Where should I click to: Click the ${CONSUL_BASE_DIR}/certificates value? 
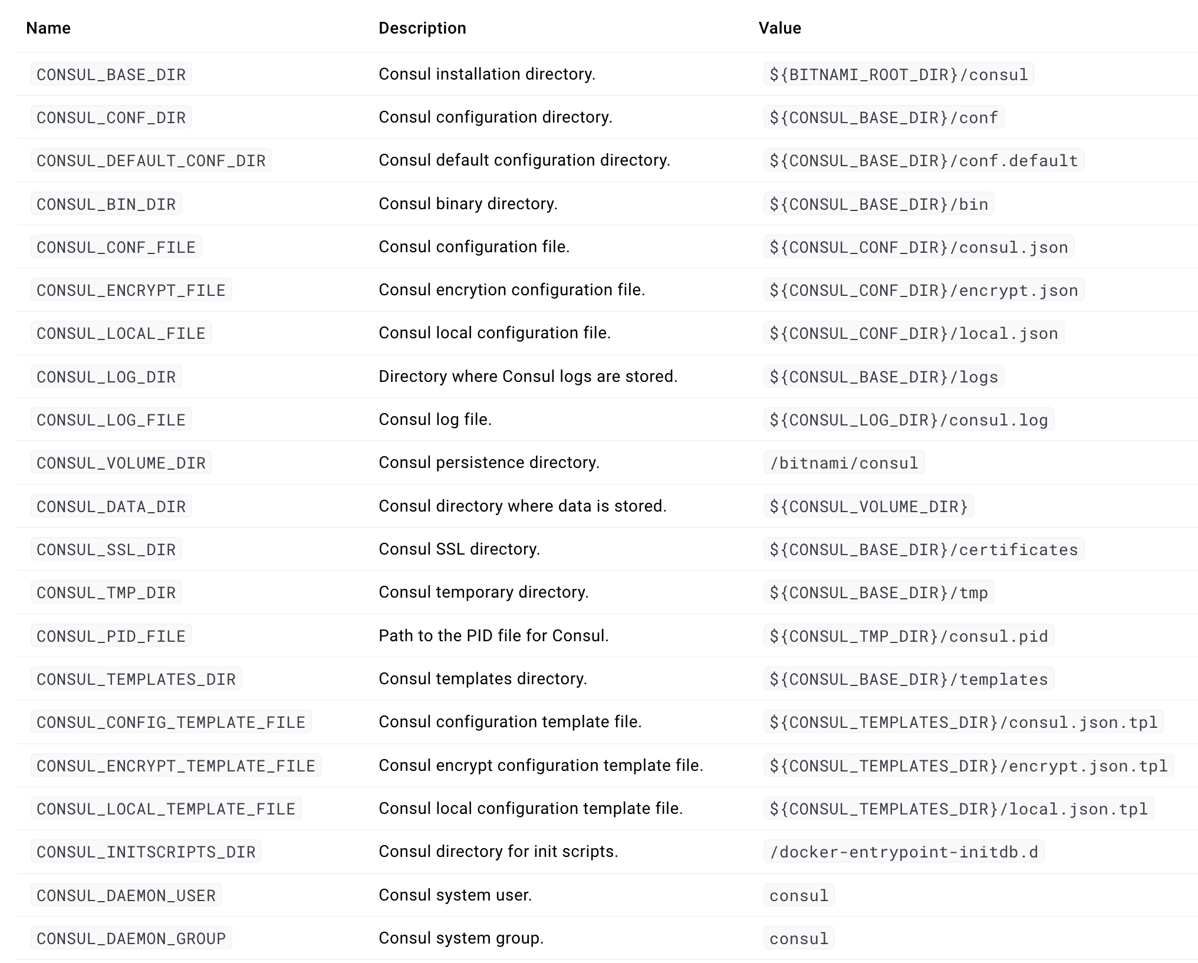tap(923, 549)
